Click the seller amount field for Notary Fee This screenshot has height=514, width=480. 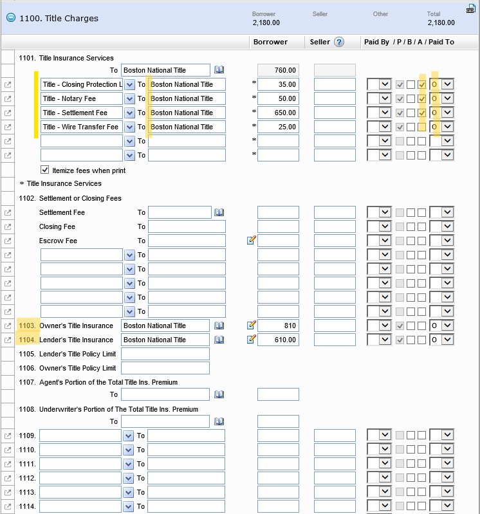click(335, 98)
